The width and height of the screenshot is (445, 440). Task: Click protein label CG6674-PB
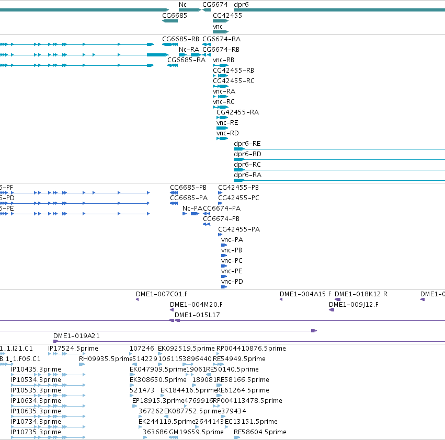(x=221, y=219)
